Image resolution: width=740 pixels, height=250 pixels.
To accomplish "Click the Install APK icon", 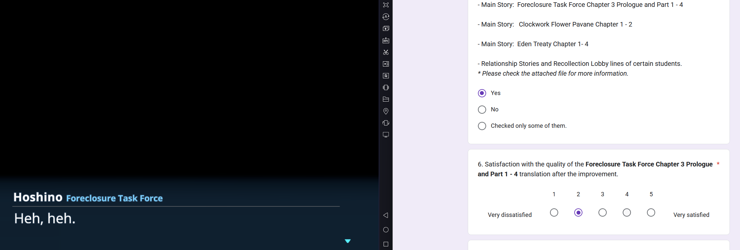I will coord(386,40).
